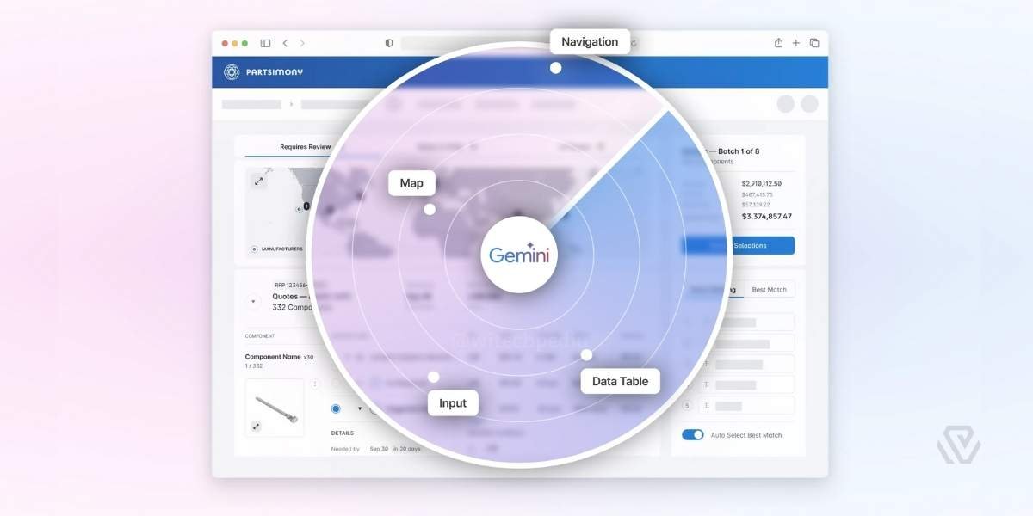Toggle the browser sidebar icon

pos(265,43)
